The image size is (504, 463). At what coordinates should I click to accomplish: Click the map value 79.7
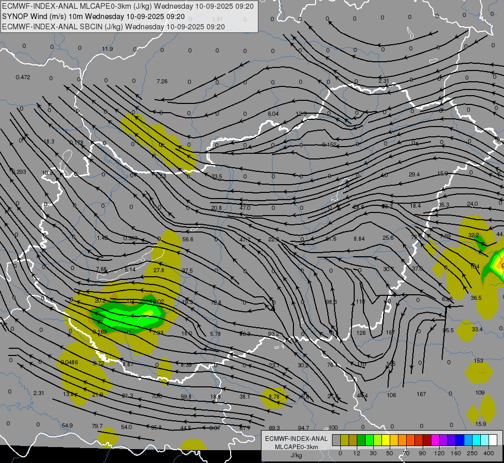97,426
